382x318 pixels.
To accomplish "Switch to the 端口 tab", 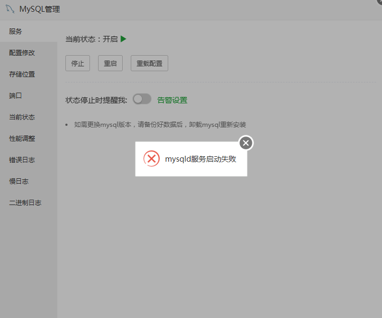I will (x=28, y=96).
